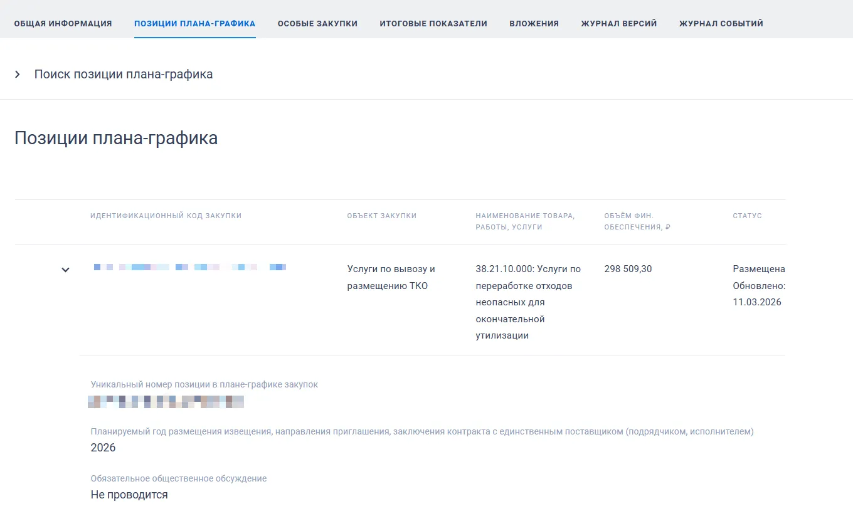Click the Размещена status text
The height and width of the screenshot is (521, 853).
pos(758,269)
